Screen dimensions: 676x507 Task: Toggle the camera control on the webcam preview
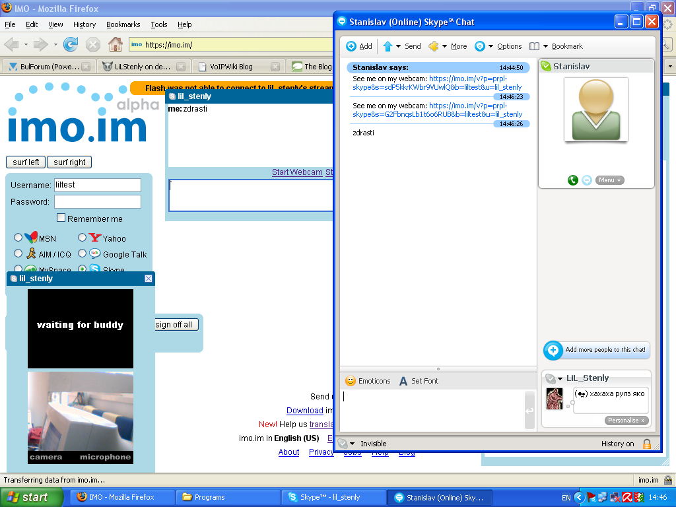pyautogui.click(x=46, y=457)
